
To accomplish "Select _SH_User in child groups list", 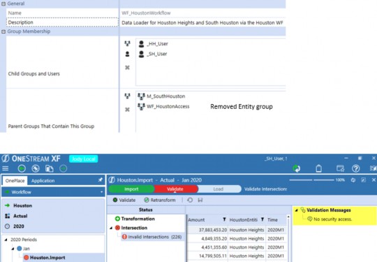I will tap(157, 54).
